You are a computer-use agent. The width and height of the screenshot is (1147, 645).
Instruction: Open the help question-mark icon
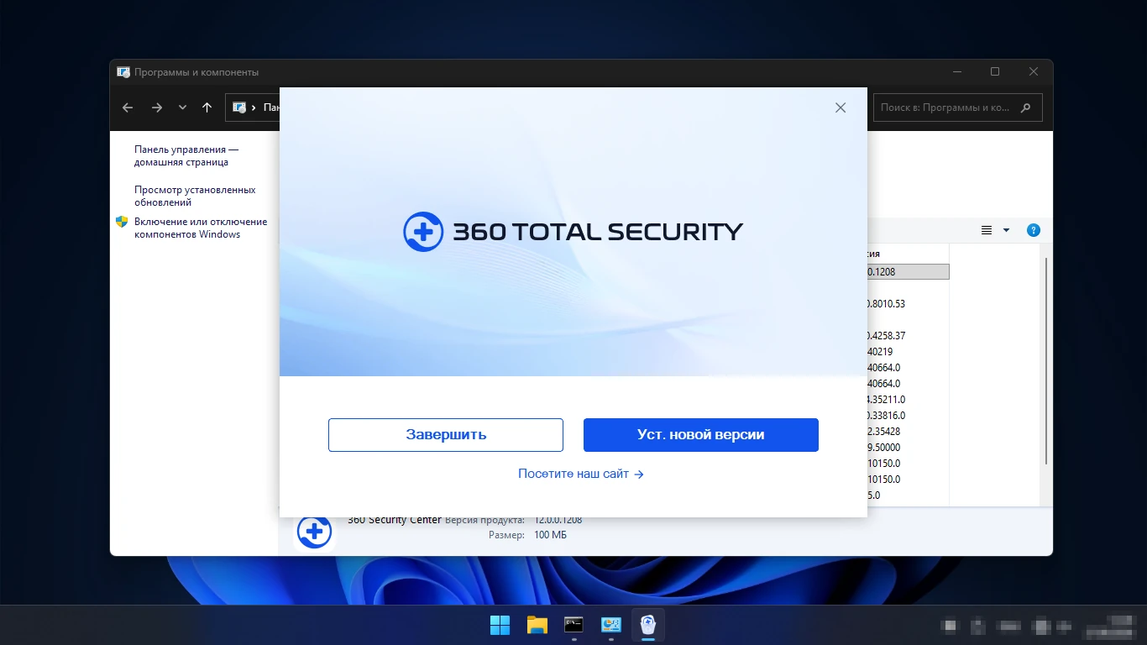pyautogui.click(x=1034, y=230)
